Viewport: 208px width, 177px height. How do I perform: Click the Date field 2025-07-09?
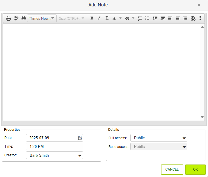point(52,138)
